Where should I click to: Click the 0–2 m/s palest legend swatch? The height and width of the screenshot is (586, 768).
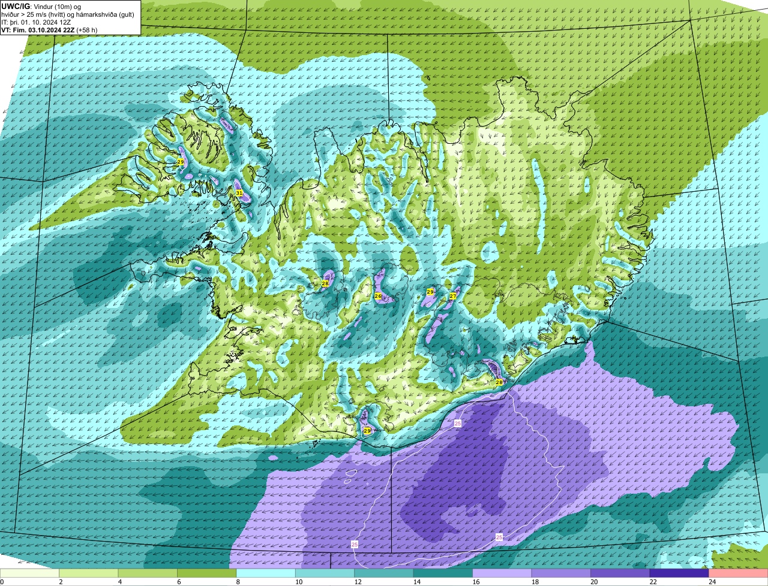coord(30,573)
